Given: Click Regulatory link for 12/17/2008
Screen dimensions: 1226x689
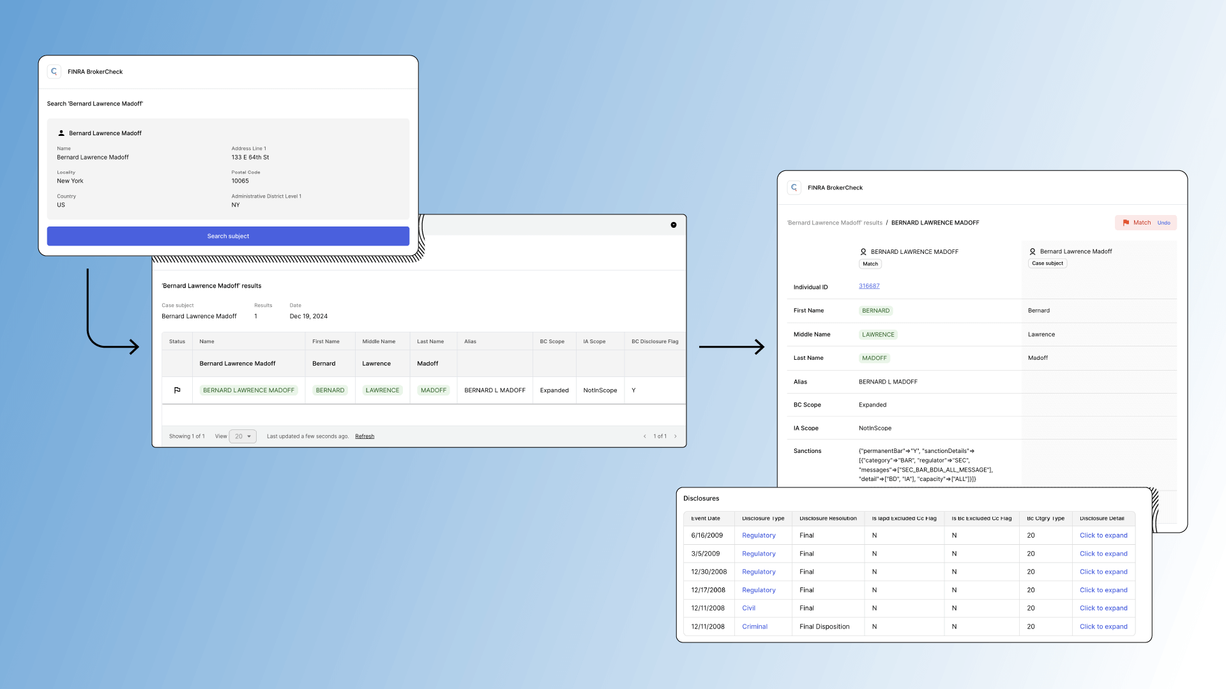Looking at the screenshot, I should click(x=759, y=590).
